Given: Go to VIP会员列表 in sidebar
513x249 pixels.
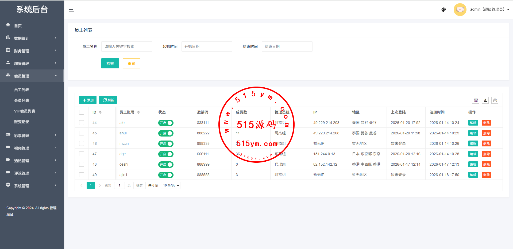Looking at the screenshot, I should (x=25, y=111).
